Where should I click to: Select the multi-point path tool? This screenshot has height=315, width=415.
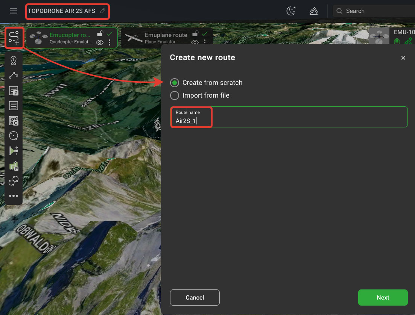click(x=14, y=76)
